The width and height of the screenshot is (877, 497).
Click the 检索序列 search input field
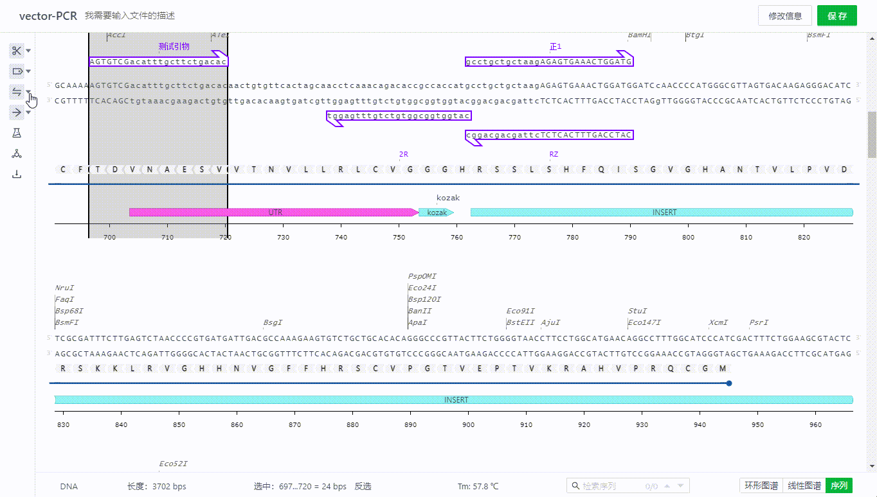point(611,486)
